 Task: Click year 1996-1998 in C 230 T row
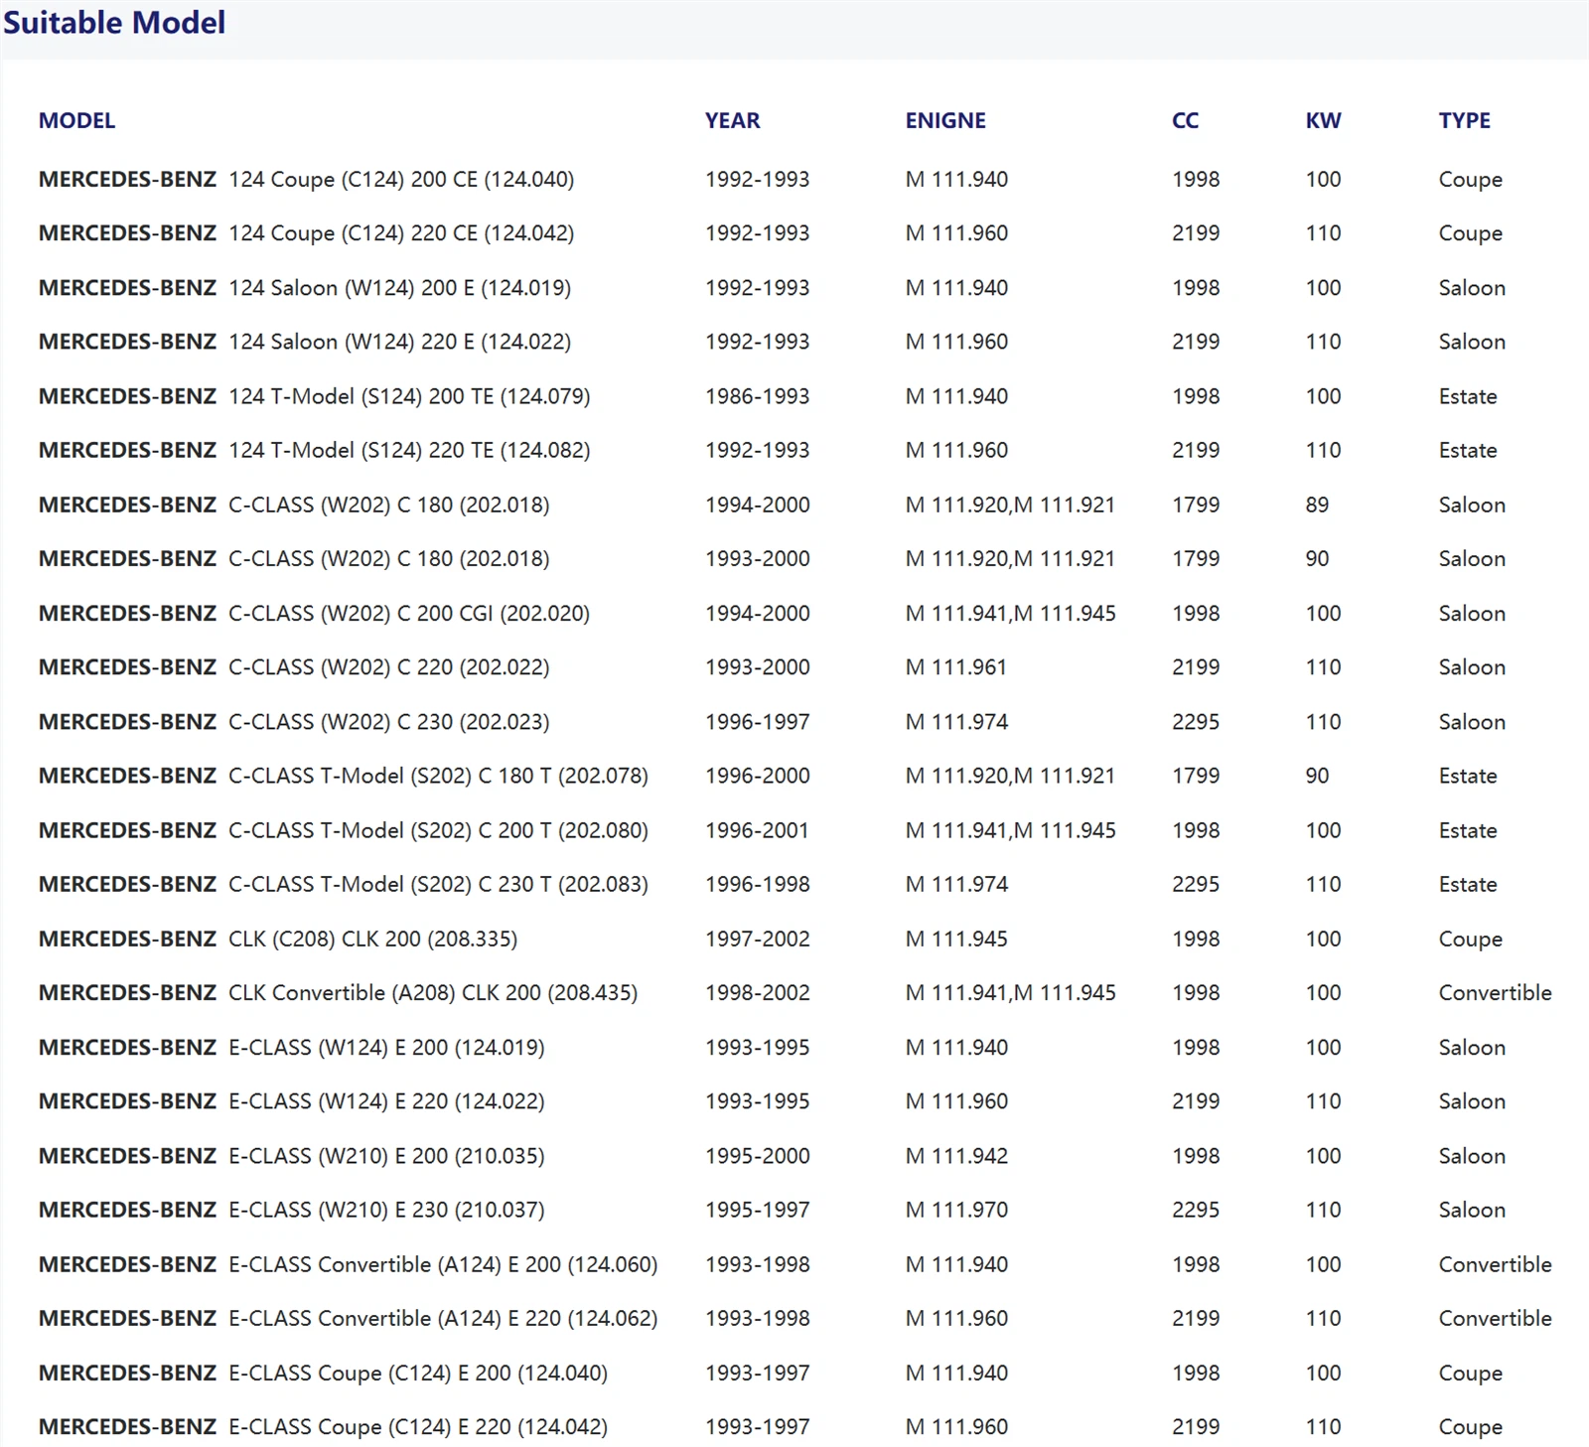point(758,884)
